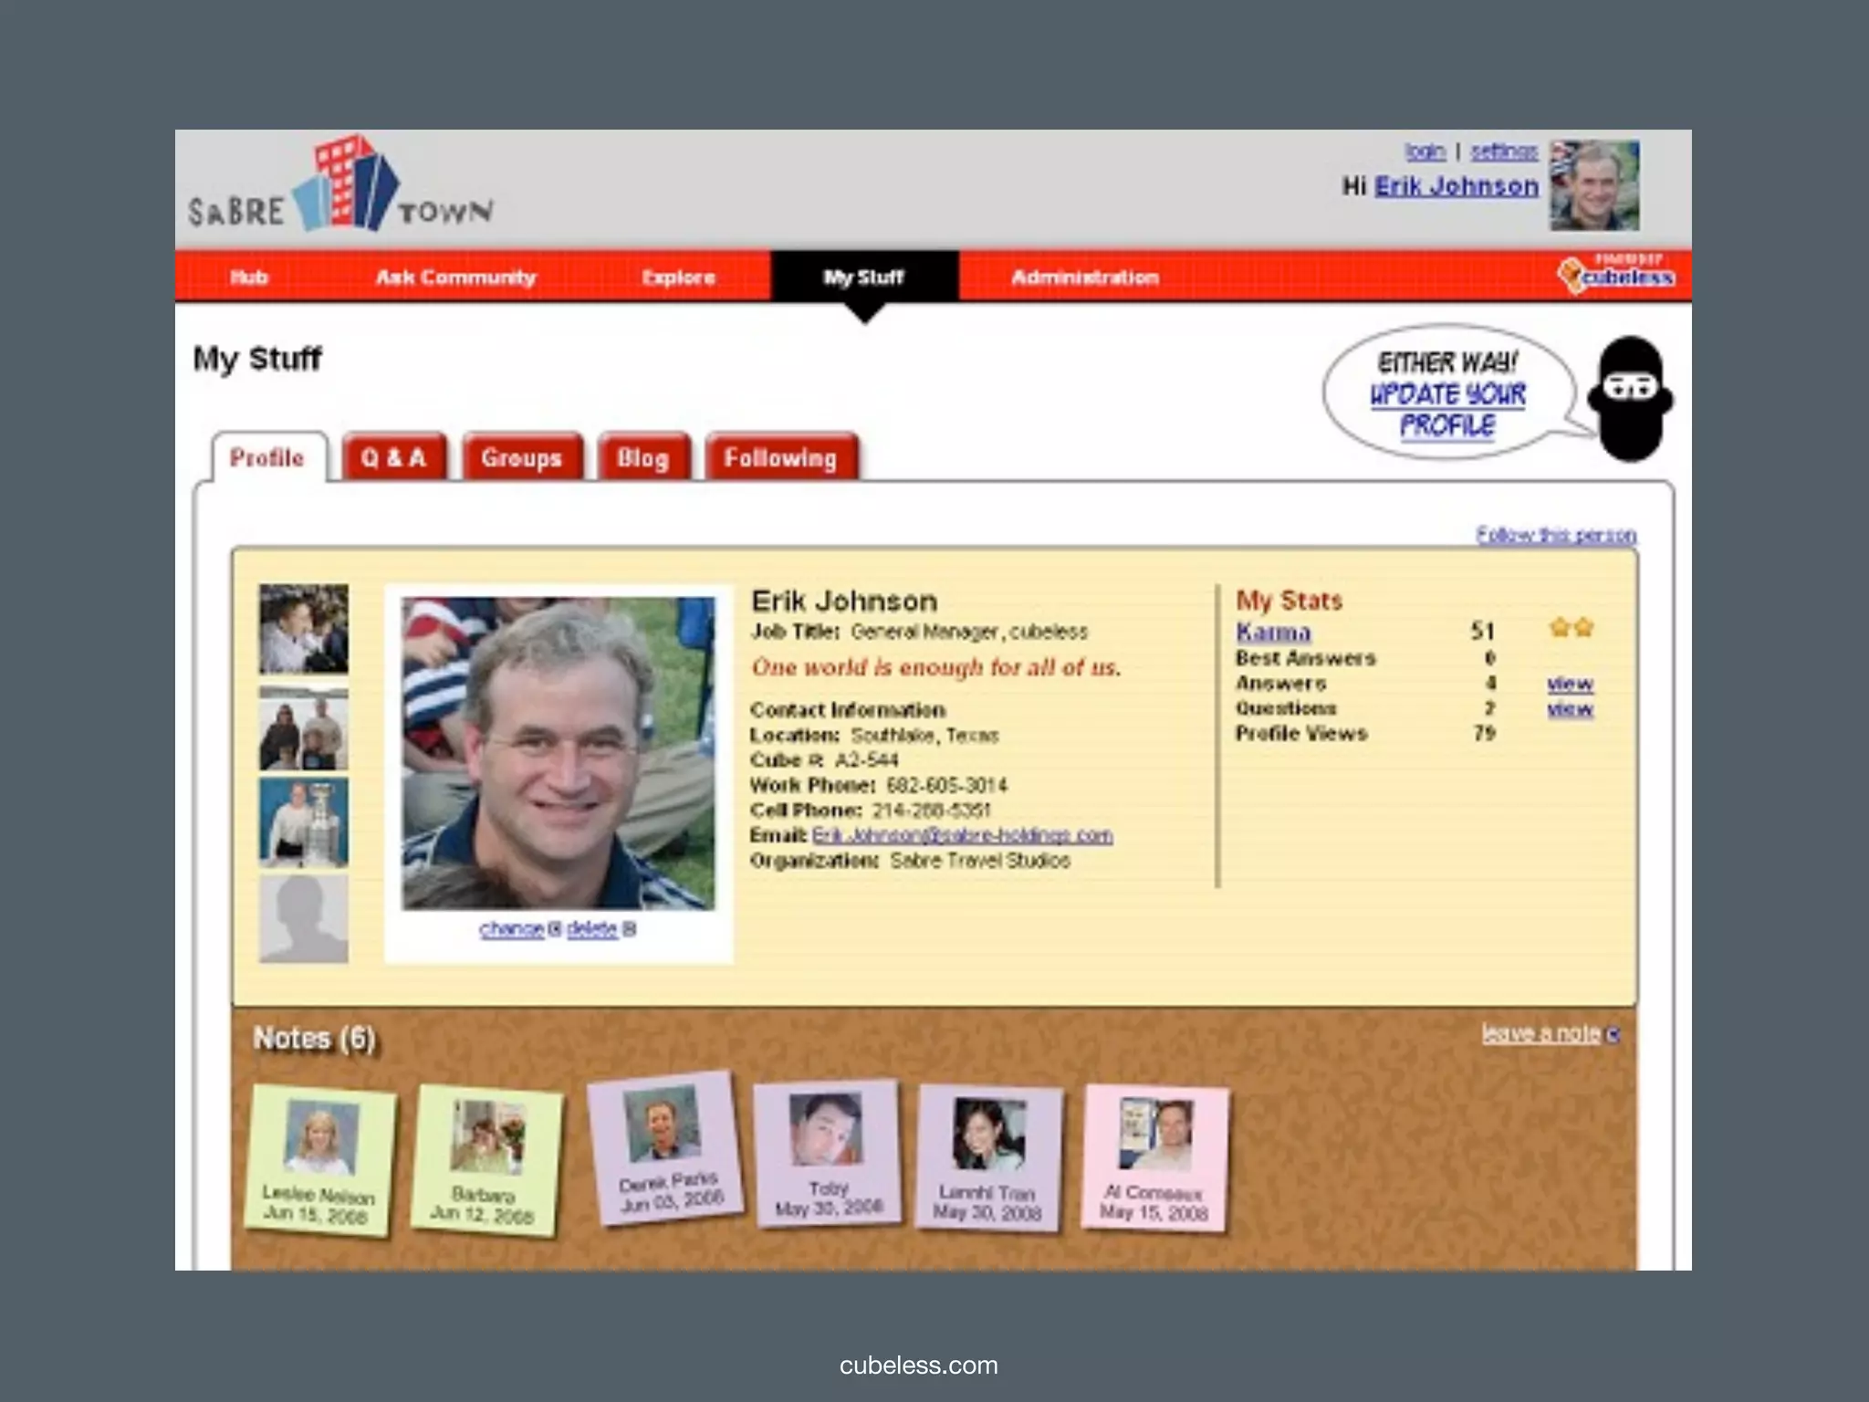Open Leslee Nelson's note
This screenshot has height=1402, width=1869.
319,1158
